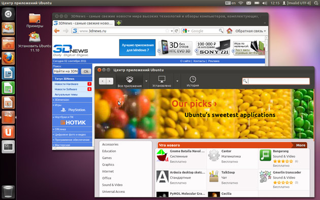Click Firefox back arrow button
Viewport: 320px width, 200px height.
(57, 31)
